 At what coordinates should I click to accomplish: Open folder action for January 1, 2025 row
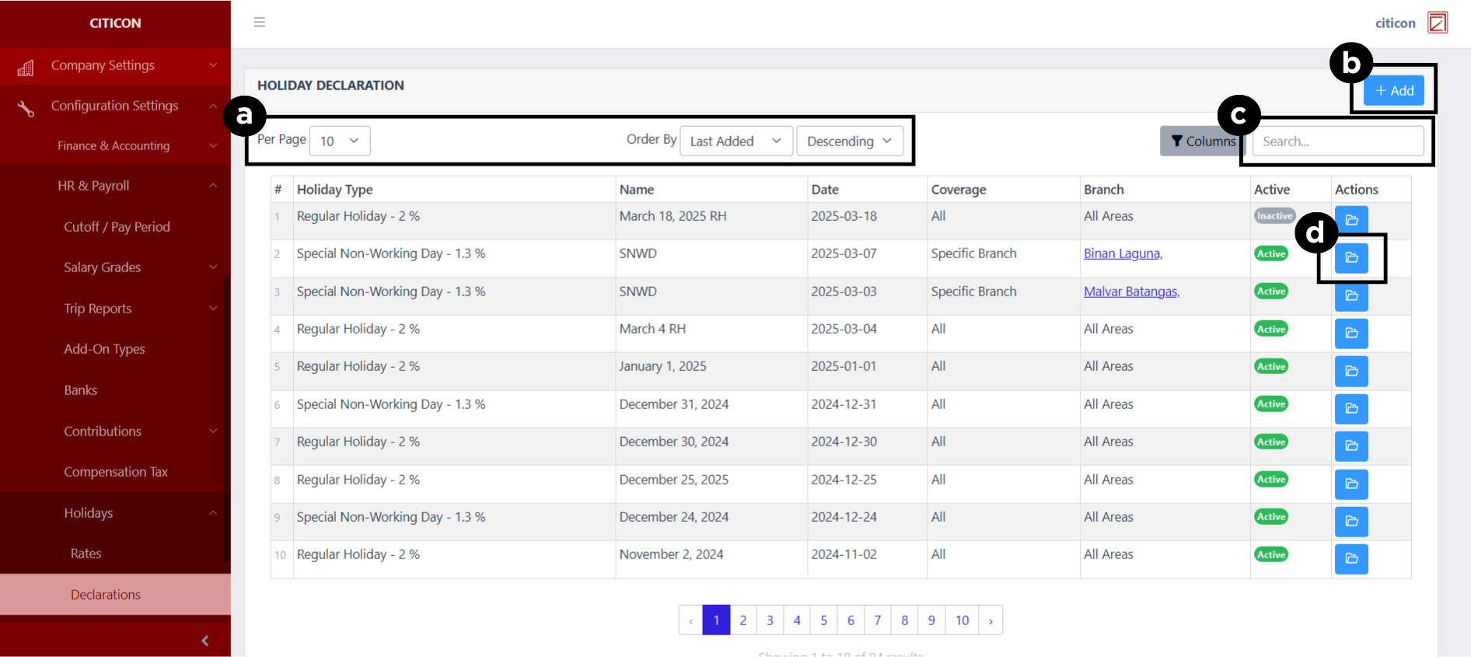coord(1351,371)
